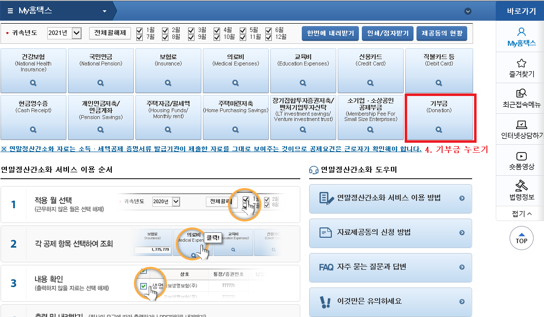Toggle the 6월 checkbox
The image size is (544, 317).
tap(268, 30)
